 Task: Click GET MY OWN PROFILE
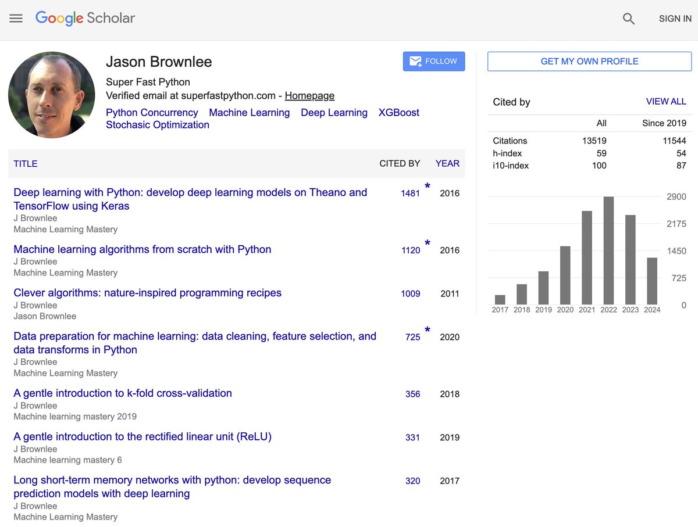pyautogui.click(x=589, y=61)
